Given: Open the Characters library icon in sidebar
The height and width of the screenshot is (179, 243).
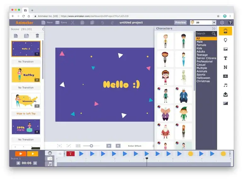Looking at the screenshot, I should [225, 31].
